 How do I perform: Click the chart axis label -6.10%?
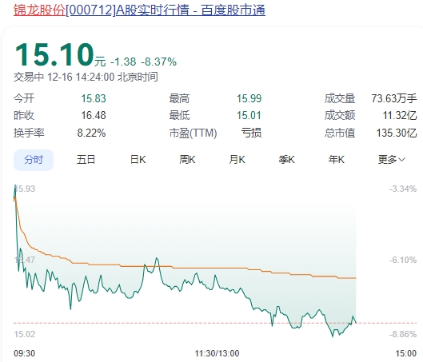point(403,260)
